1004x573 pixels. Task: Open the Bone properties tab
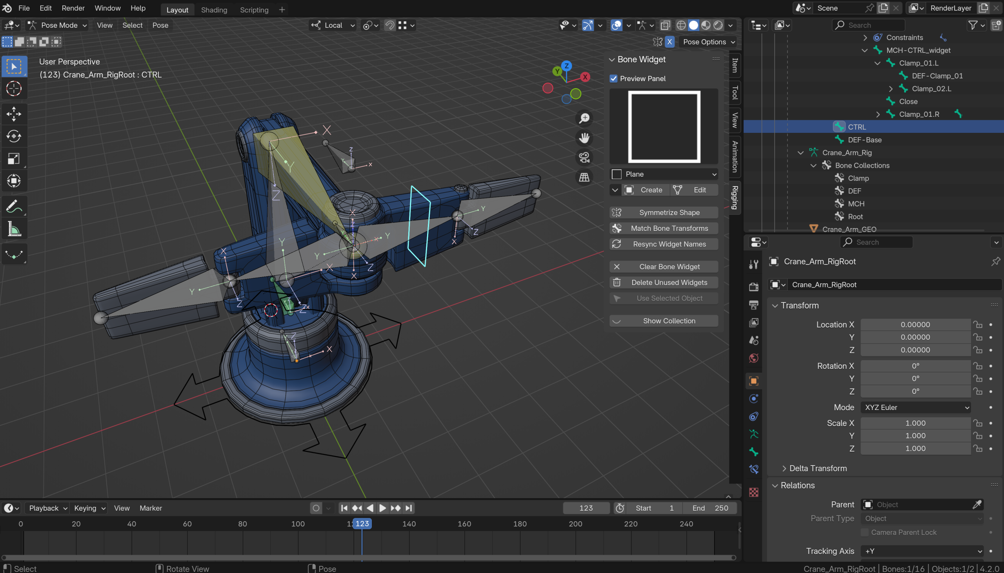(754, 452)
